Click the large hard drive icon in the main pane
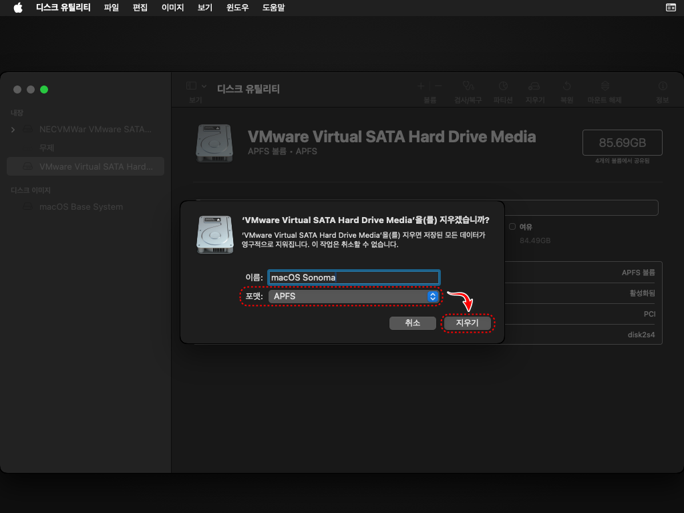Viewport: 684px width, 513px height. tap(214, 143)
